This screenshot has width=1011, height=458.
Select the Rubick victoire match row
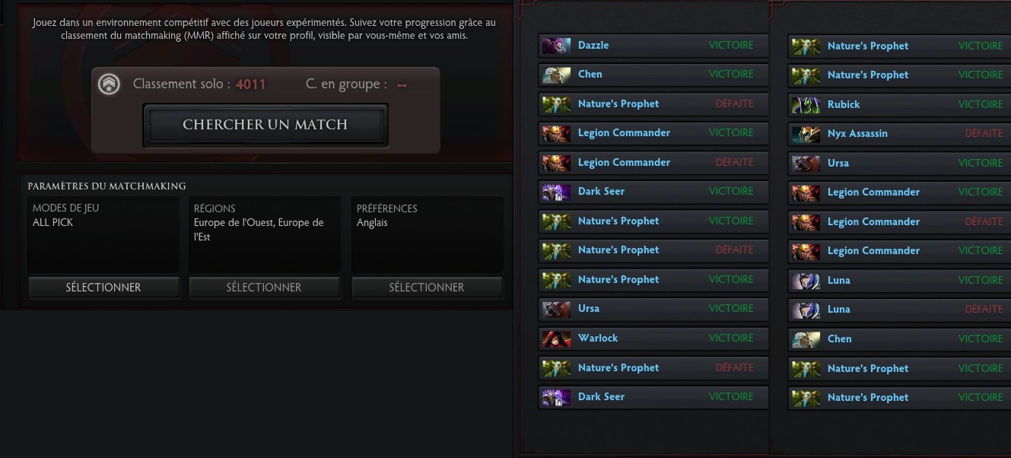902,105
